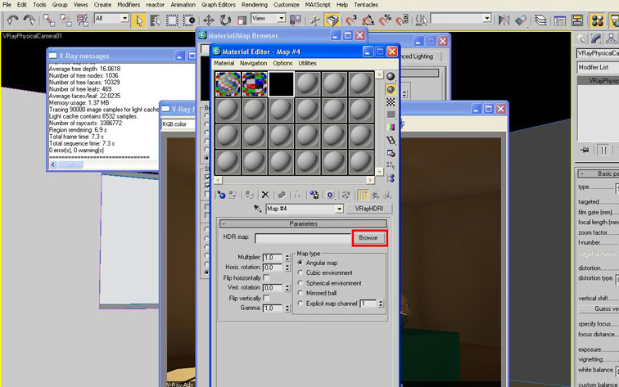Open the View coordinate system dropdown
The image size is (619, 387).
[281, 18]
